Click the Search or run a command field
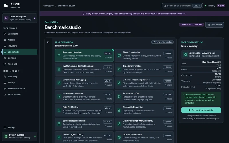229x143 pixels. [x=182, y=6]
